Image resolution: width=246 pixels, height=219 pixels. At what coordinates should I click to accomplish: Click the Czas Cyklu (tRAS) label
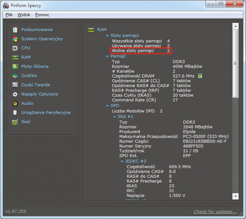pyautogui.click(x=131, y=95)
